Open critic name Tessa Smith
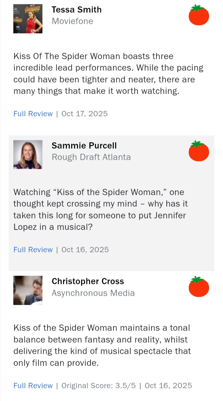The height and width of the screenshot is (401, 223). (x=77, y=10)
